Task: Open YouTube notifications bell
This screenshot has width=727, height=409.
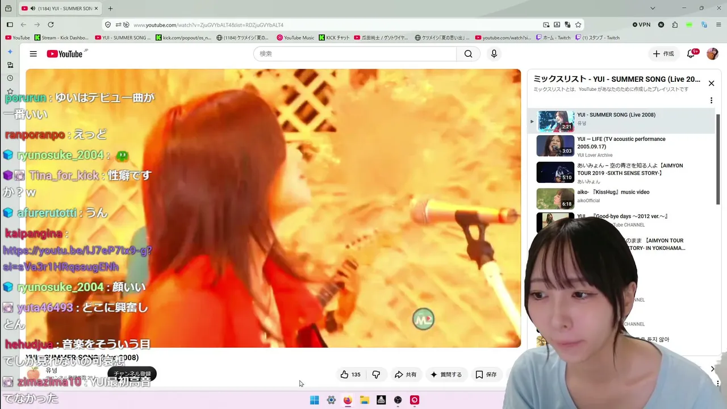Action: click(691, 54)
